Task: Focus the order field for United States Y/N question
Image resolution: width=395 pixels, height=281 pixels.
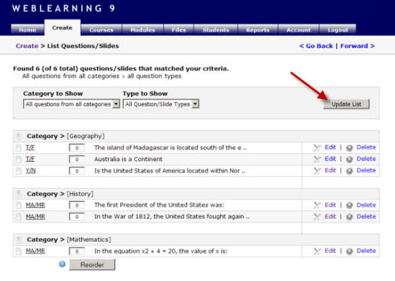Action: pos(76,171)
